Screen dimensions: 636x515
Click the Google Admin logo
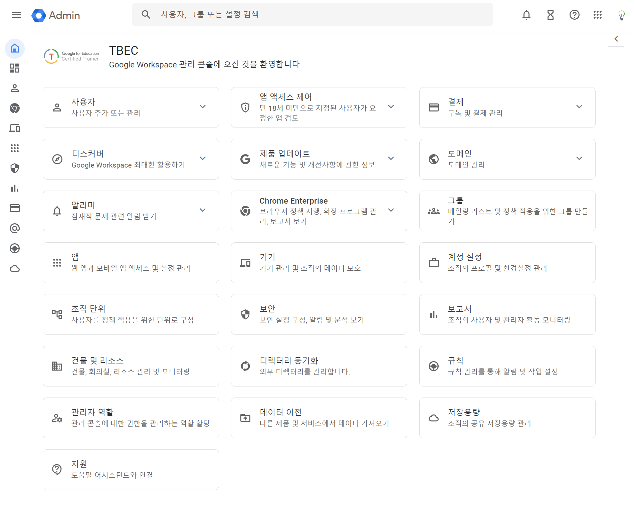(x=56, y=15)
